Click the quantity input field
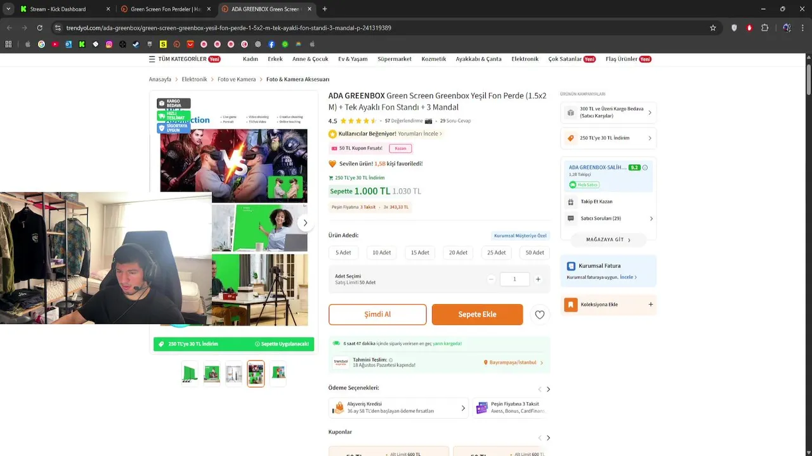The height and width of the screenshot is (456, 812). pos(514,279)
